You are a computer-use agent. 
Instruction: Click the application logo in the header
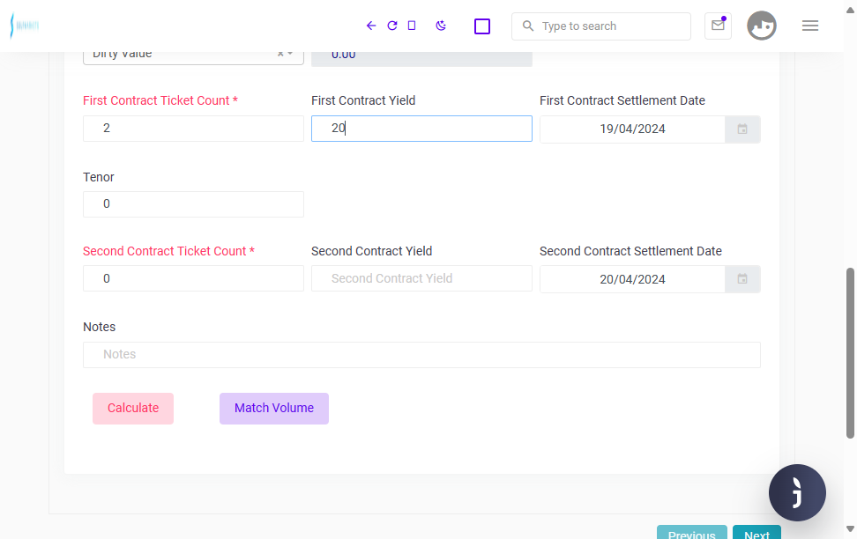25,26
